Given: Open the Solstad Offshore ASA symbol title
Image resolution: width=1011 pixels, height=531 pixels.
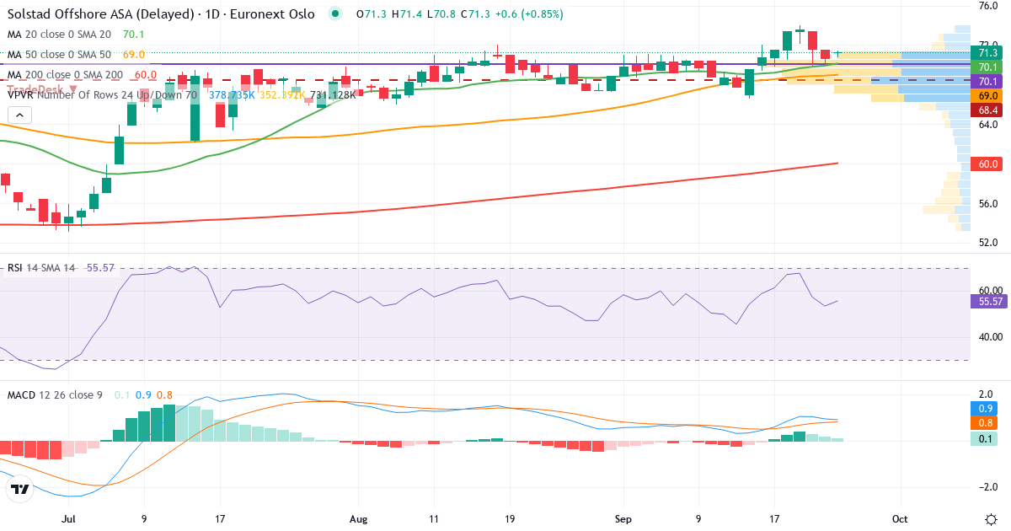Looking at the screenshot, I should [x=161, y=14].
